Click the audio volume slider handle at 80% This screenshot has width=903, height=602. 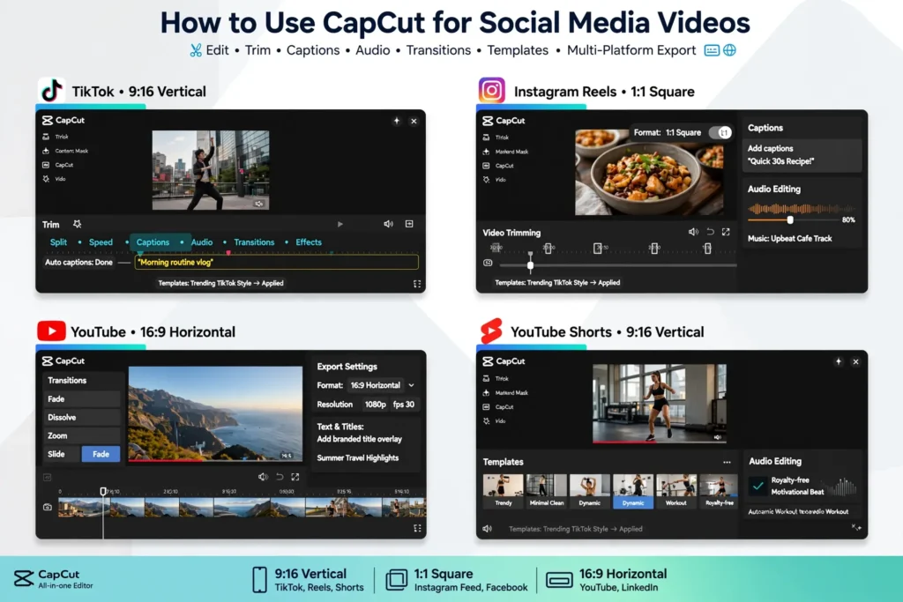[x=790, y=219]
